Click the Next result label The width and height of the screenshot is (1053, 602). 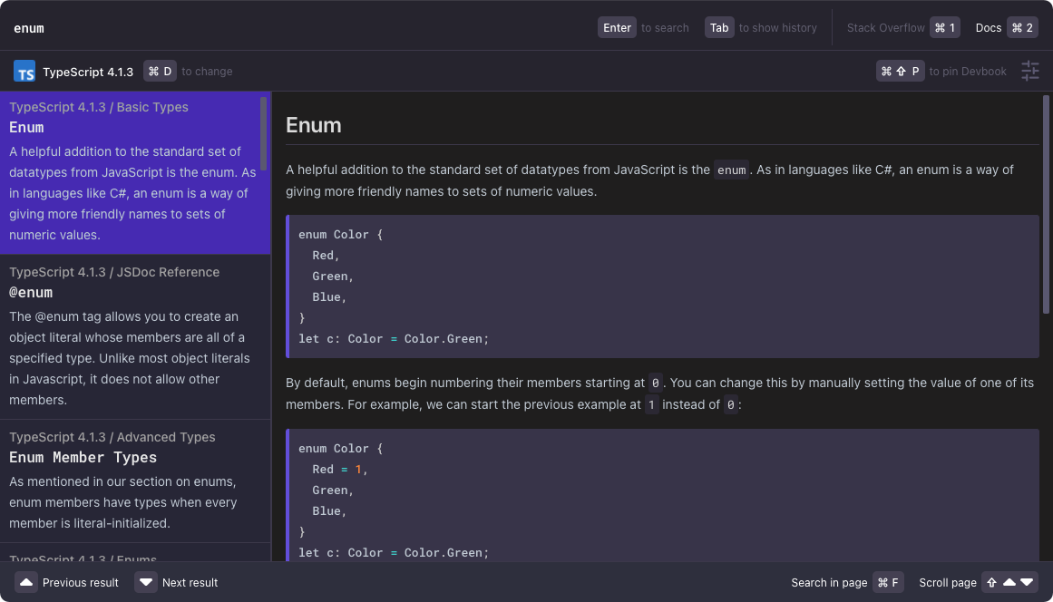point(190,583)
